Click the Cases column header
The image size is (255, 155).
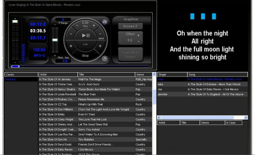[x=21, y=74]
